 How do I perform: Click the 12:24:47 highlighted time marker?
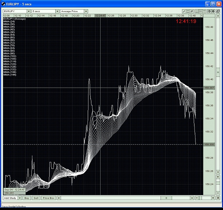100,16
